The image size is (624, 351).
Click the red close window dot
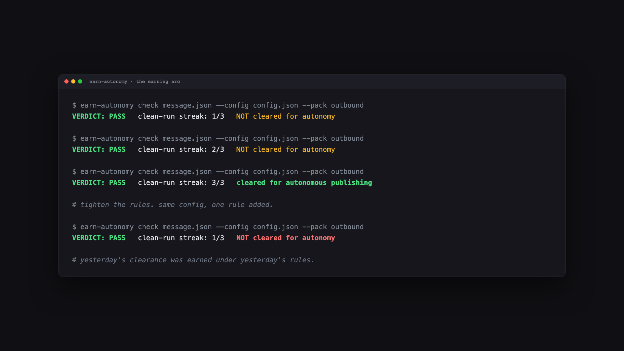pos(66,82)
